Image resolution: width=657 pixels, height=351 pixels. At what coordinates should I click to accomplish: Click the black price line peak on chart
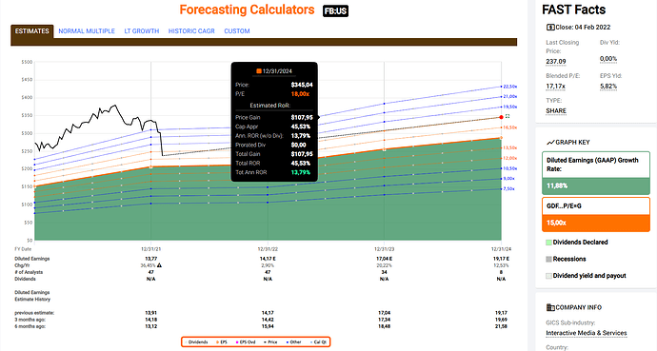115,106
